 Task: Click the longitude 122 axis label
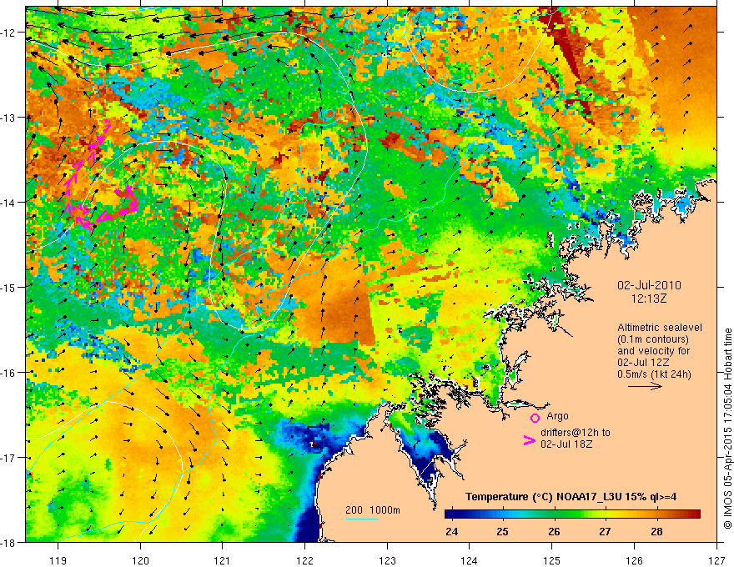(x=304, y=561)
